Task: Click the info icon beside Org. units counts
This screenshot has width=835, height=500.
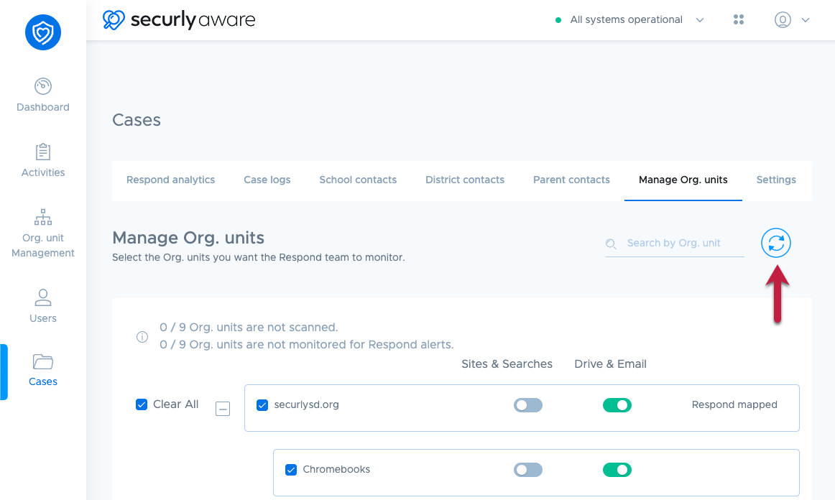Action: 142,336
